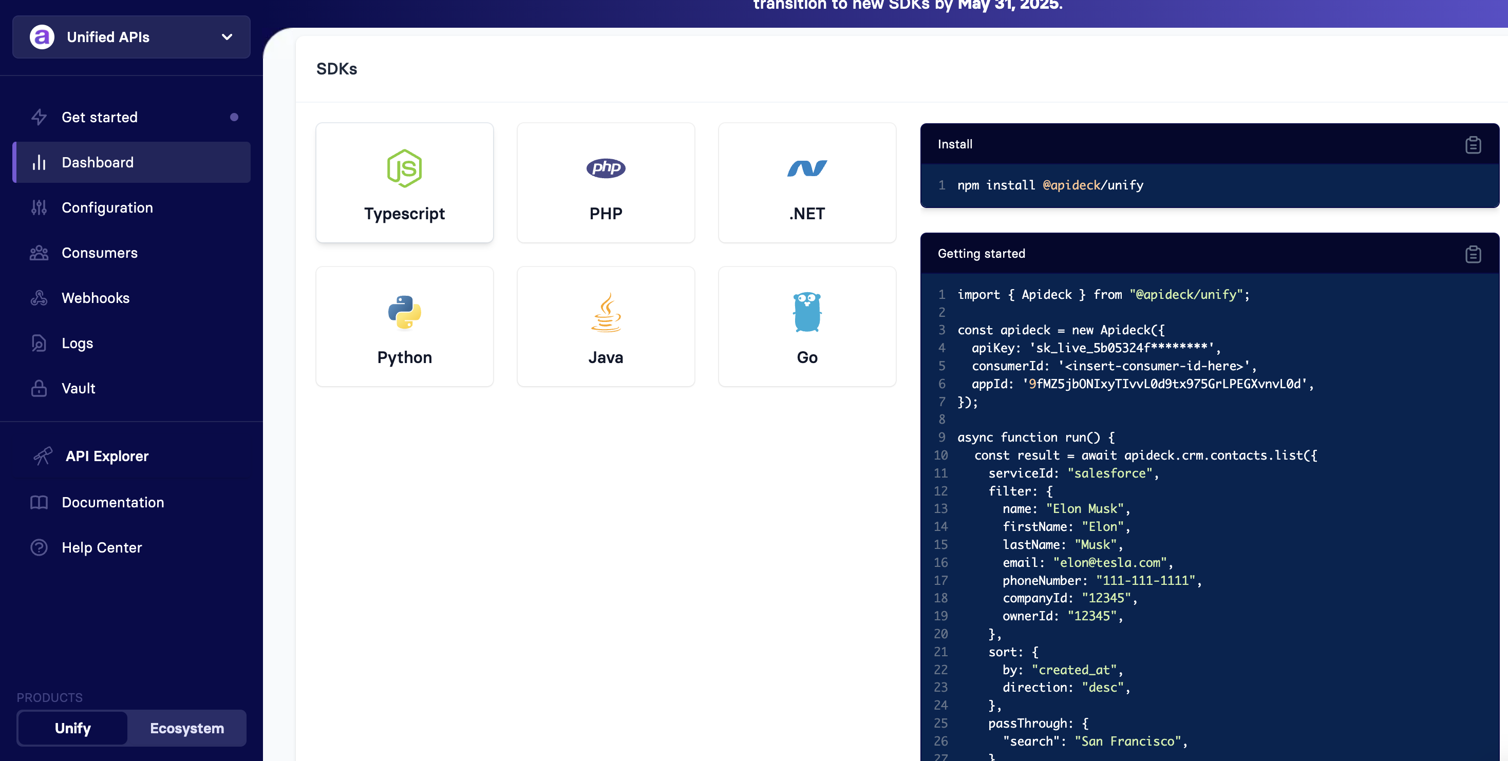The width and height of the screenshot is (1508, 761).
Task: Collapse the Unified APIs selector chevron
Action: [x=227, y=37]
